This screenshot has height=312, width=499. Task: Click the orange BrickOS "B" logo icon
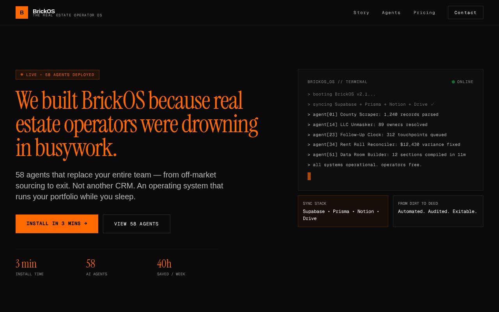click(22, 12)
